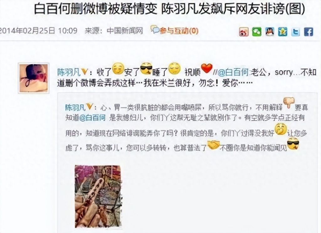Open @白百何 mention in quoted post
Screen dimensions: 321x233
pyautogui.click(x=92, y=118)
